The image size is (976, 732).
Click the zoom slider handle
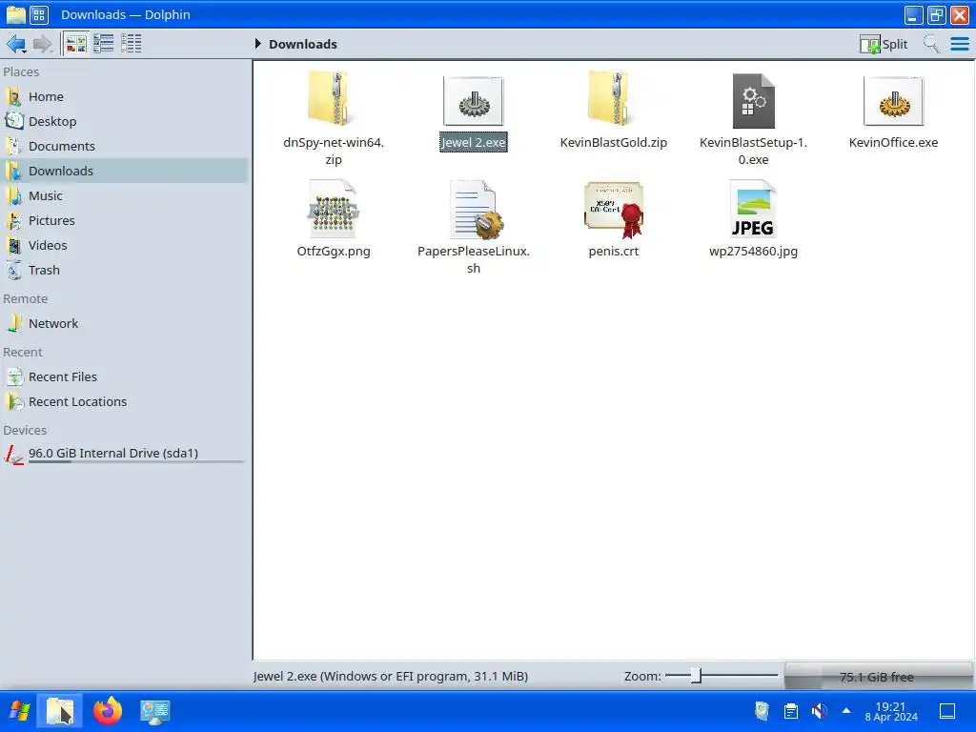[x=696, y=676]
